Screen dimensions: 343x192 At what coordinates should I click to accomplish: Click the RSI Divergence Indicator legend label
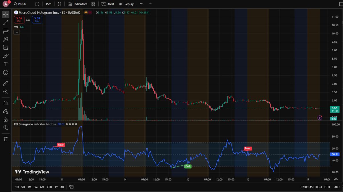pyautogui.click(x=30, y=124)
